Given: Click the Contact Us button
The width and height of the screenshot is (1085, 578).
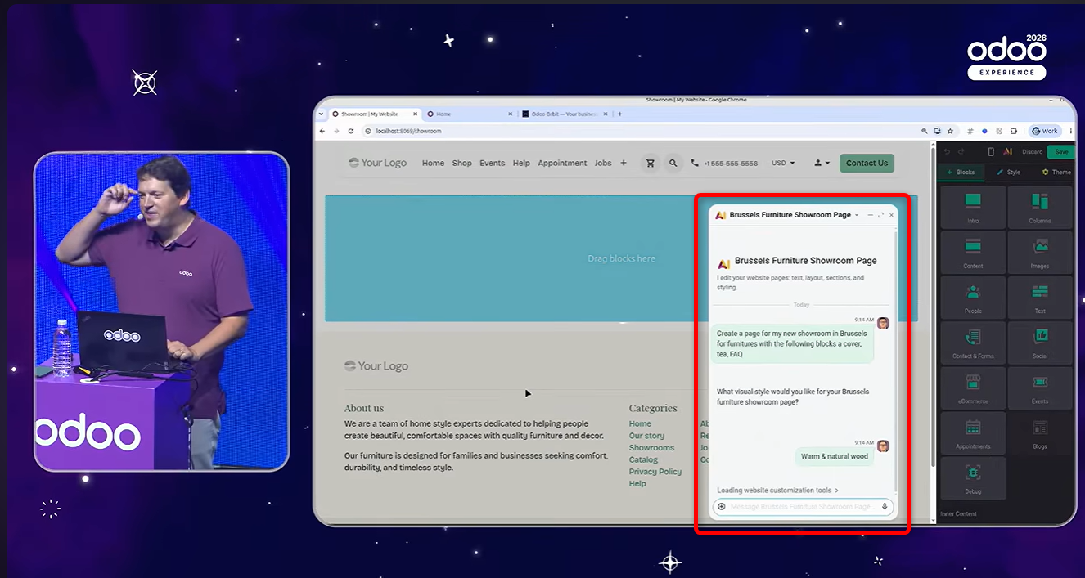Looking at the screenshot, I should pyautogui.click(x=867, y=164).
